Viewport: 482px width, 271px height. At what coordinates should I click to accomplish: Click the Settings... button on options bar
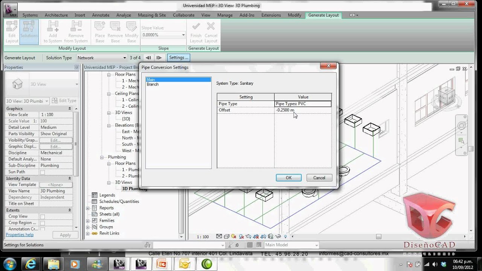[178, 58]
